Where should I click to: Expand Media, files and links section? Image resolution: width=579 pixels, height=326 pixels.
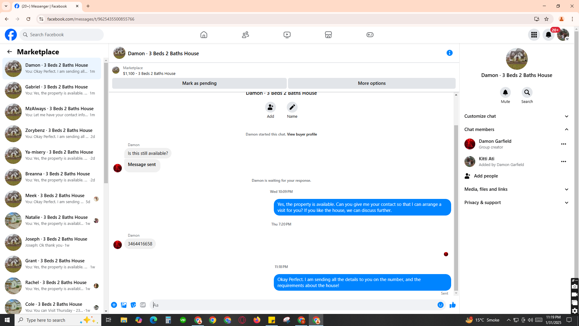click(517, 189)
